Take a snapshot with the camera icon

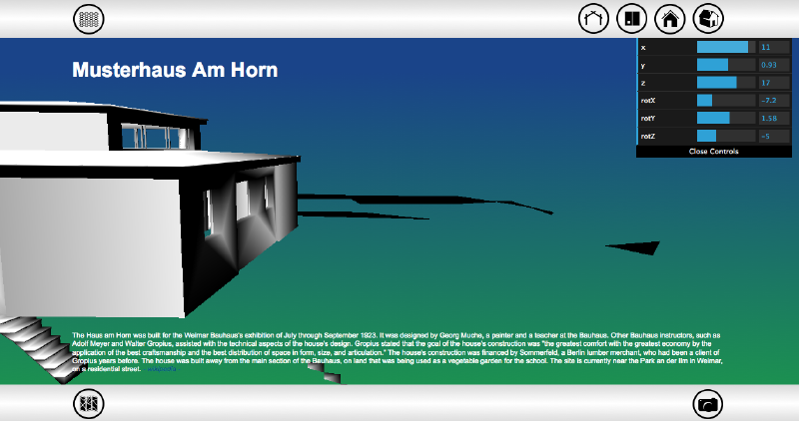708,404
